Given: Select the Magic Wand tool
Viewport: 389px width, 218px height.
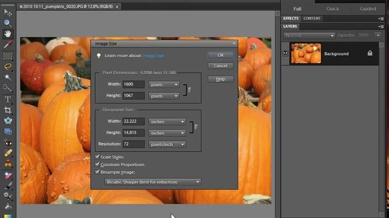Looking at the screenshot, I should (x=8, y=78).
